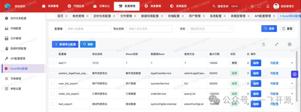The image size is (301, 112).
Task: Open 列配置 for order_list_export row
Action: [274, 94]
